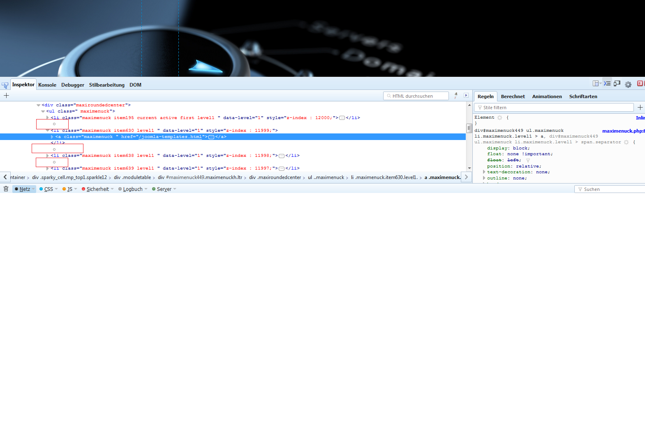Open developer tools settings gear
The image size is (645, 443).
tap(628, 84)
